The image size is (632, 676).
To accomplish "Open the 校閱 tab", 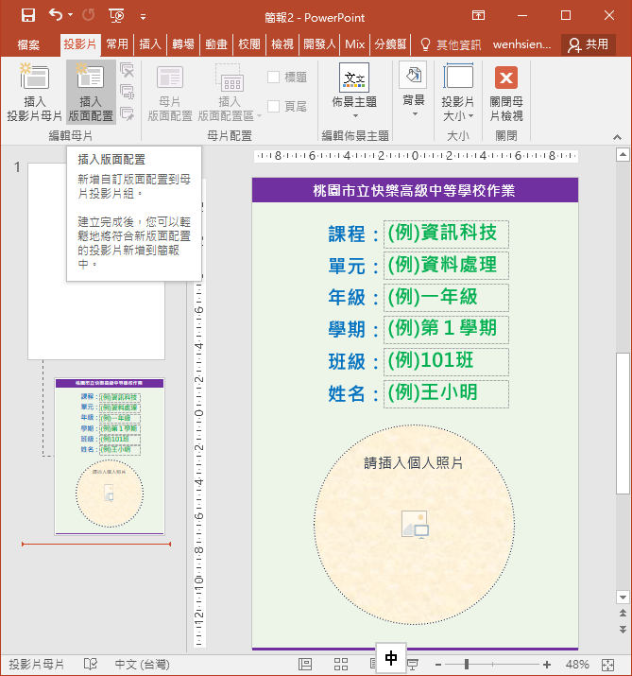I will pos(249,44).
